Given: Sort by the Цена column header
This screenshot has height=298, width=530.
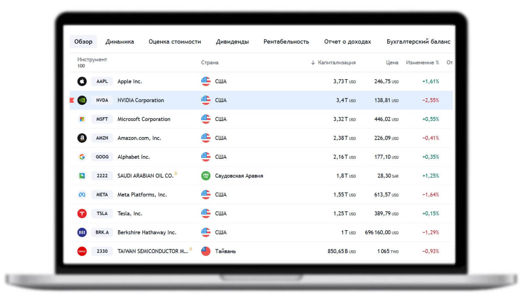Looking at the screenshot, I should [x=392, y=63].
